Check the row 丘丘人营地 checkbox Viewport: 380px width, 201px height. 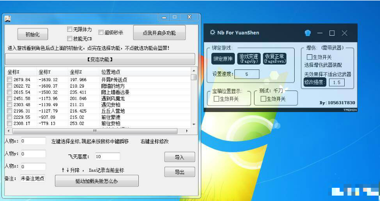[9, 111]
